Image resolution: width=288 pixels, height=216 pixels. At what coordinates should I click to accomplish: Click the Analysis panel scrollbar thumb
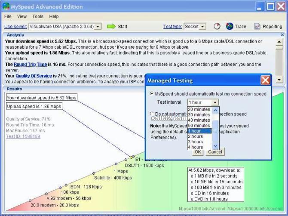click(x=279, y=47)
